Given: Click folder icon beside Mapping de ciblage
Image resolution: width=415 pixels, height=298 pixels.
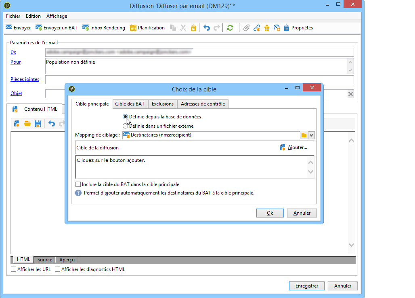Looking at the screenshot, I should click(304, 135).
